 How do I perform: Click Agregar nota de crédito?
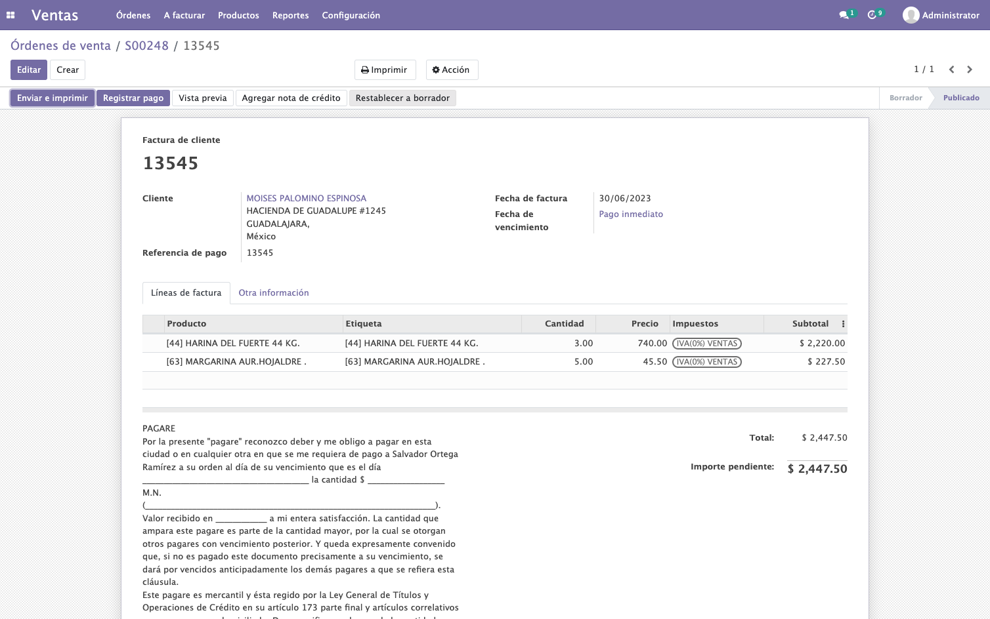click(291, 98)
